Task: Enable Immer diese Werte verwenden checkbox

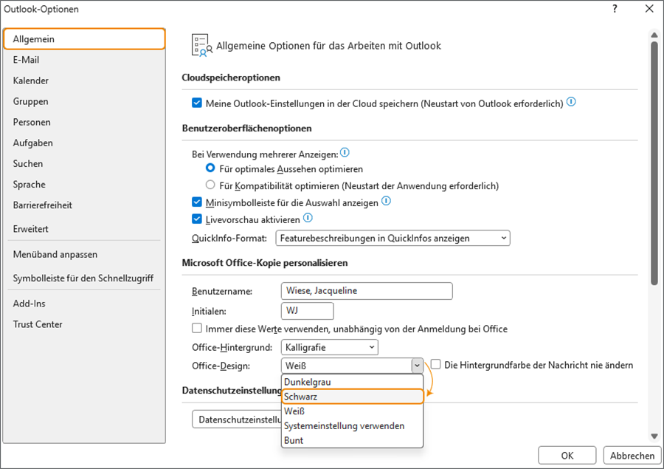Action: click(x=197, y=329)
